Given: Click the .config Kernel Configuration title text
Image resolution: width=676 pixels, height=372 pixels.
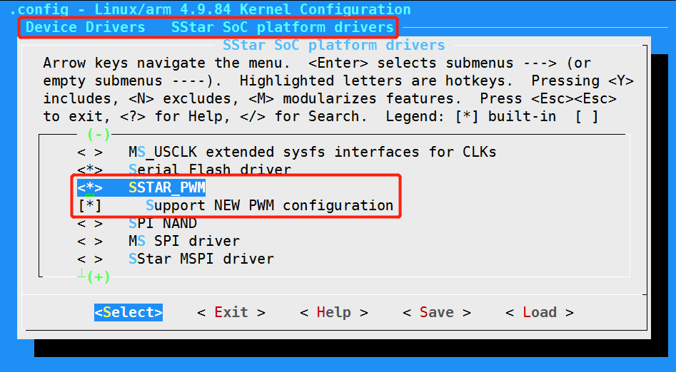Looking at the screenshot, I should [211, 9].
